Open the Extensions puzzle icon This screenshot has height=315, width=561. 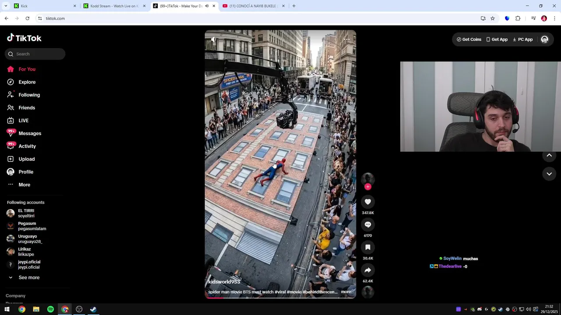click(x=518, y=18)
